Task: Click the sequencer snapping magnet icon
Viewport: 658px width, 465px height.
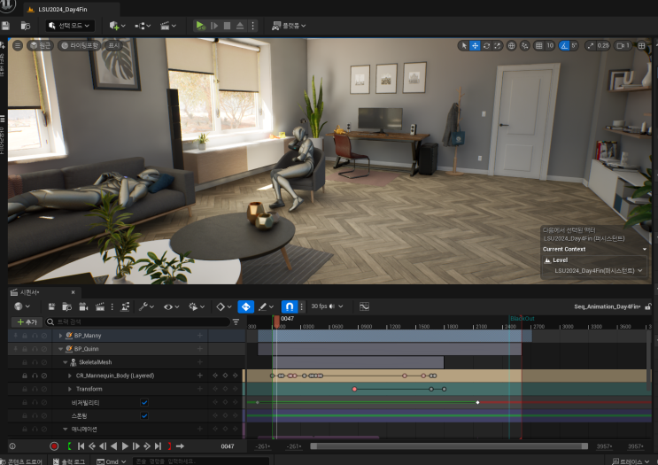Action: (x=289, y=306)
